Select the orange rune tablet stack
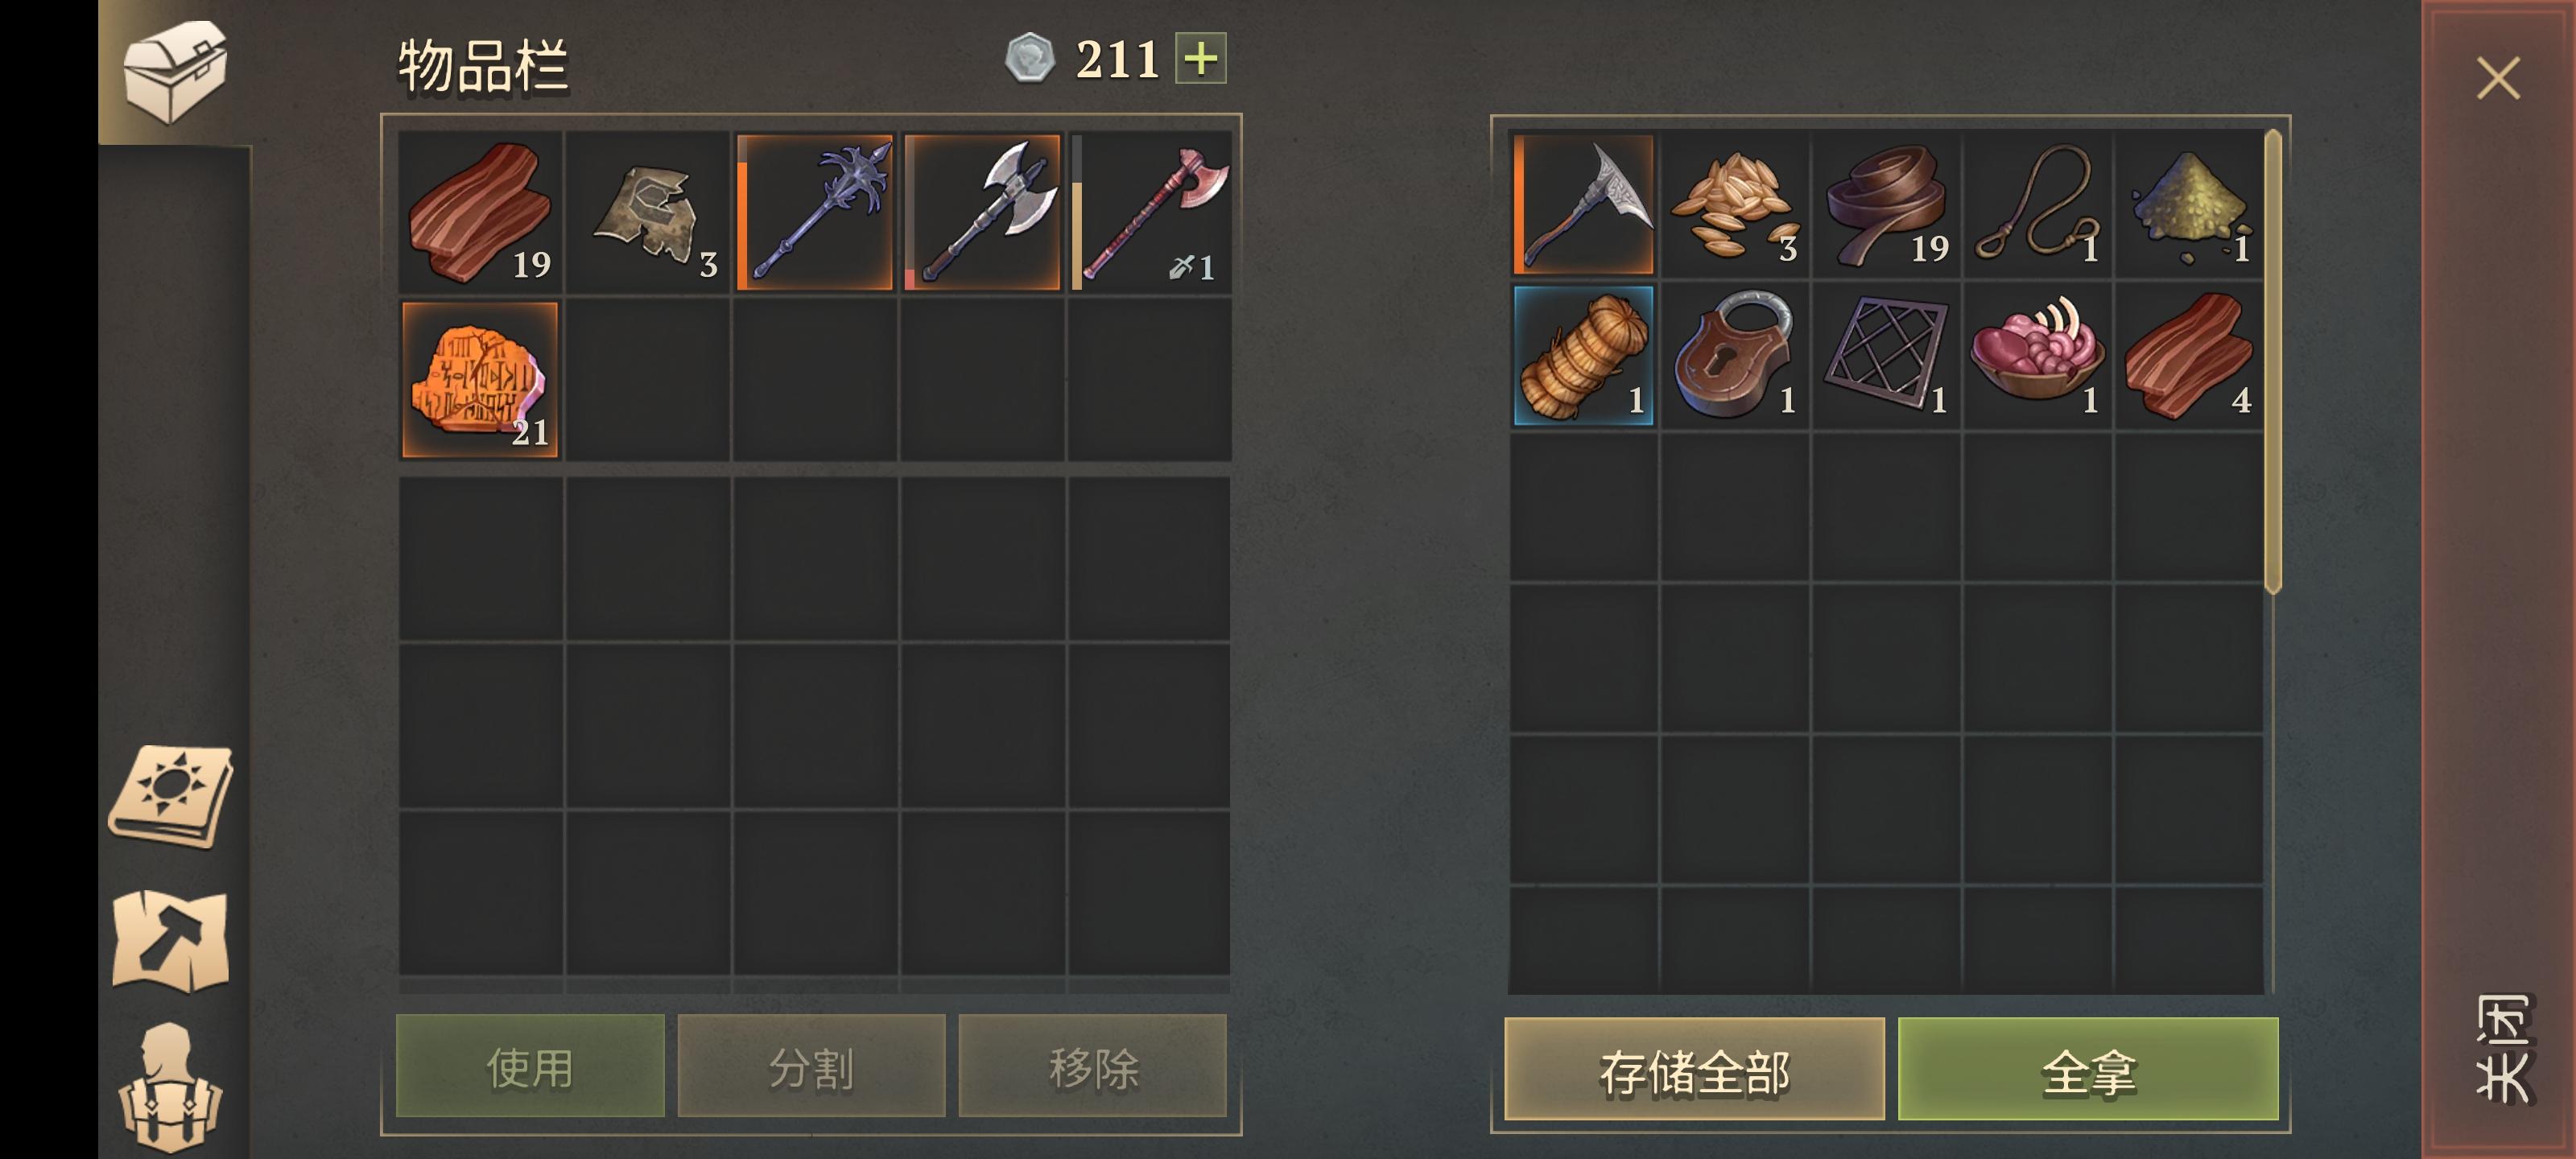The height and width of the screenshot is (1159, 2576). pos(480,380)
